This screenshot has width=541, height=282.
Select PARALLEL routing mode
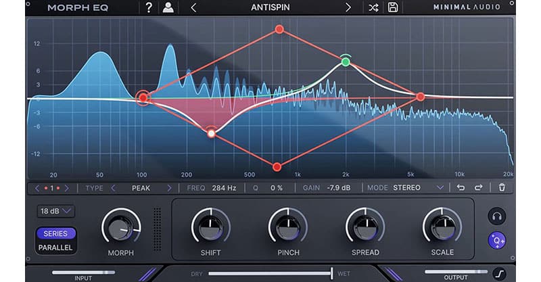pos(55,248)
